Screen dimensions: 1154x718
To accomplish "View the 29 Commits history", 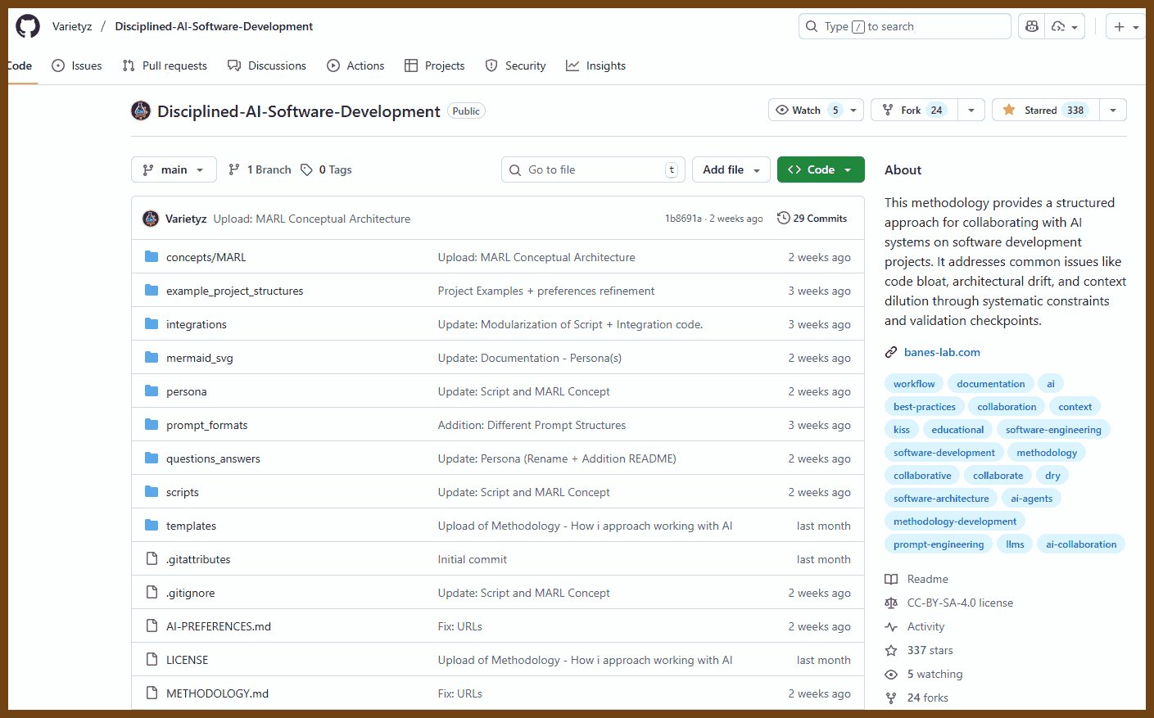I will (812, 219).
